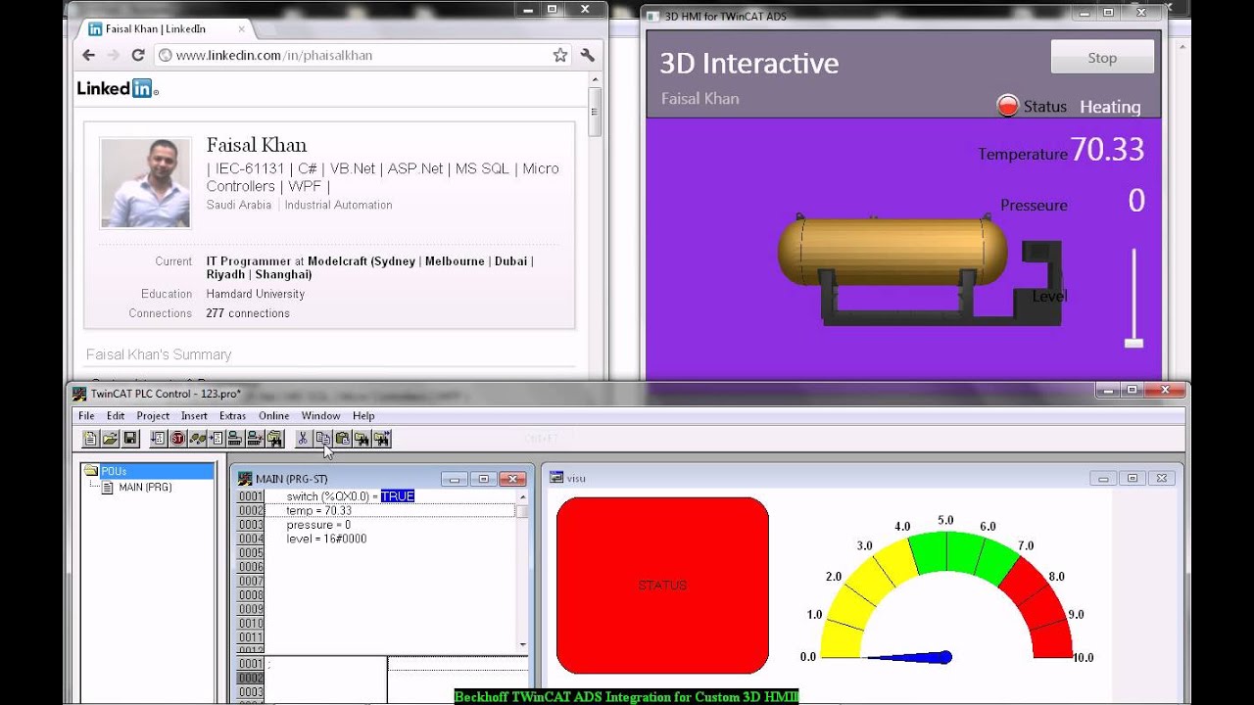Viewport: 1254px width, 705px height.
Task: Click the red STATUS rectangle in visu
Action: [x=662, y=585]
